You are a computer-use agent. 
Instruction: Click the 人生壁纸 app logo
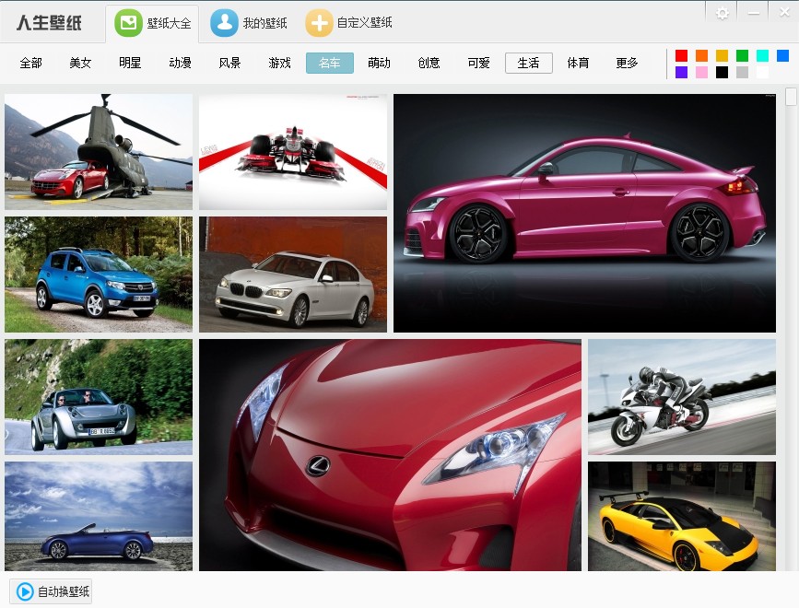pyautogui.click(x=49, y=23)
